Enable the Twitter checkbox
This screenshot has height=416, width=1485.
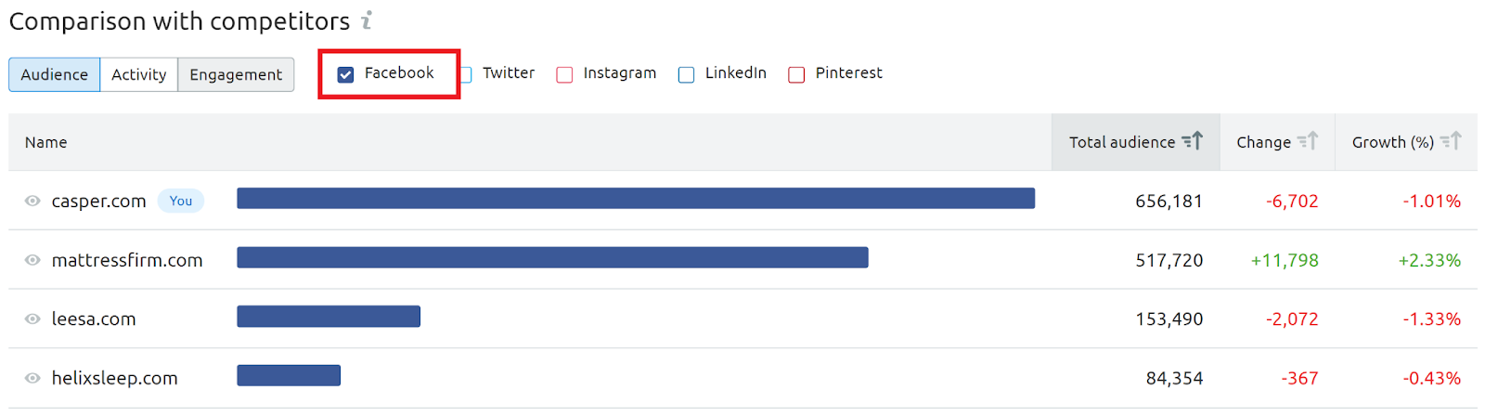click(x=466, y=74)
